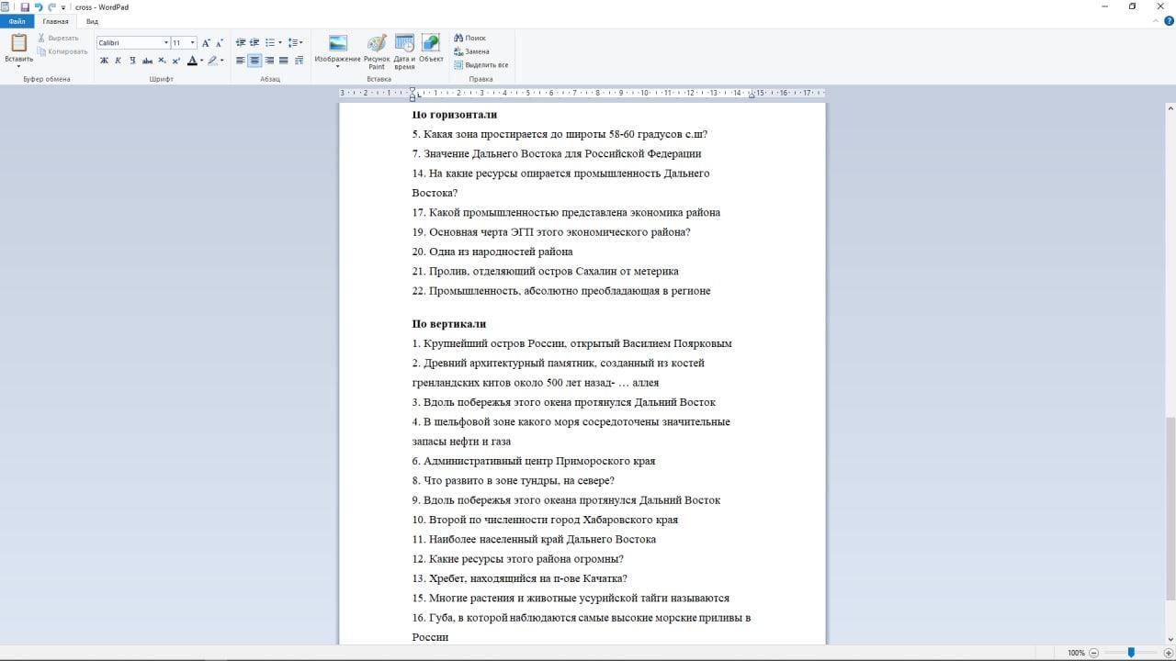1176x661 pixels.
Task: Click the increase indent icon
Action: coord(254,43)
